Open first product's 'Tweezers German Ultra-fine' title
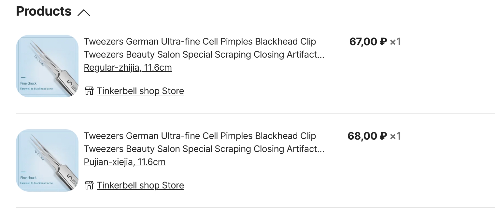The width and height of the screenshot is (495, 220). [x=200, y=42]
